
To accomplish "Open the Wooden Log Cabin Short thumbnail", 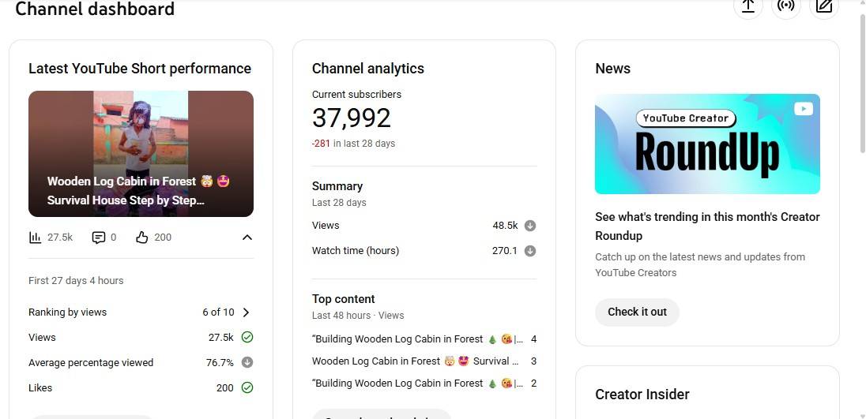I will click(141, 154).
